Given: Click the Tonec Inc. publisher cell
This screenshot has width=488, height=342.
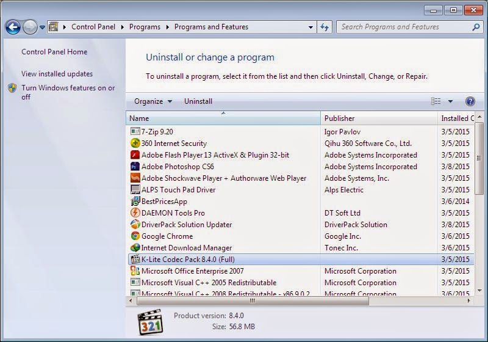Looking at the screenshot, I should [341, 247].
